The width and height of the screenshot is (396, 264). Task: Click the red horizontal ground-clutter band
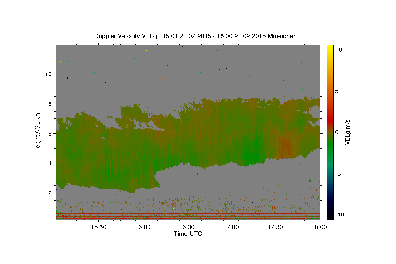(x=188, y=213)
